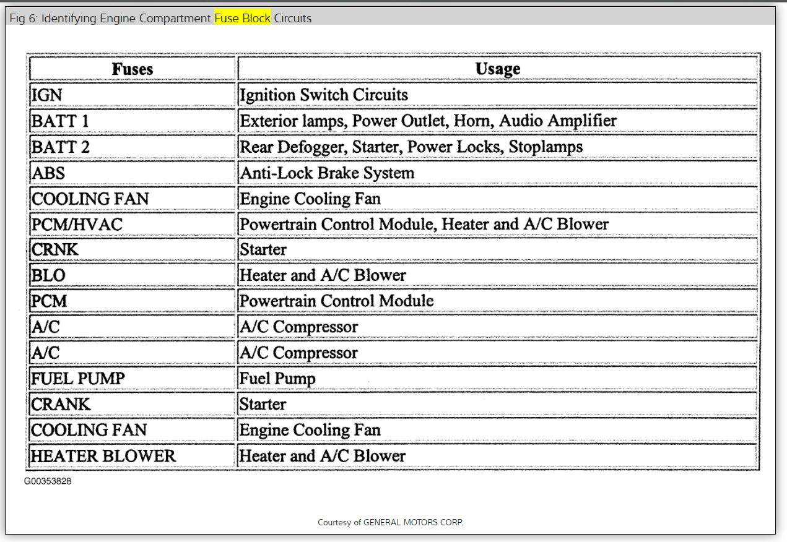The width and height of the screenshot is (787, 542).
Task: Click the 'FUEL PUMP' fuse cell
Action: pyautogui.click(x=132, y=378)
